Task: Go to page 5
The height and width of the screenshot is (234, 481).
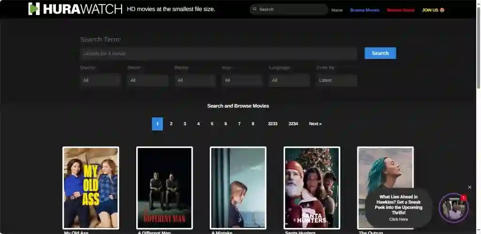Action: point(212,124)
